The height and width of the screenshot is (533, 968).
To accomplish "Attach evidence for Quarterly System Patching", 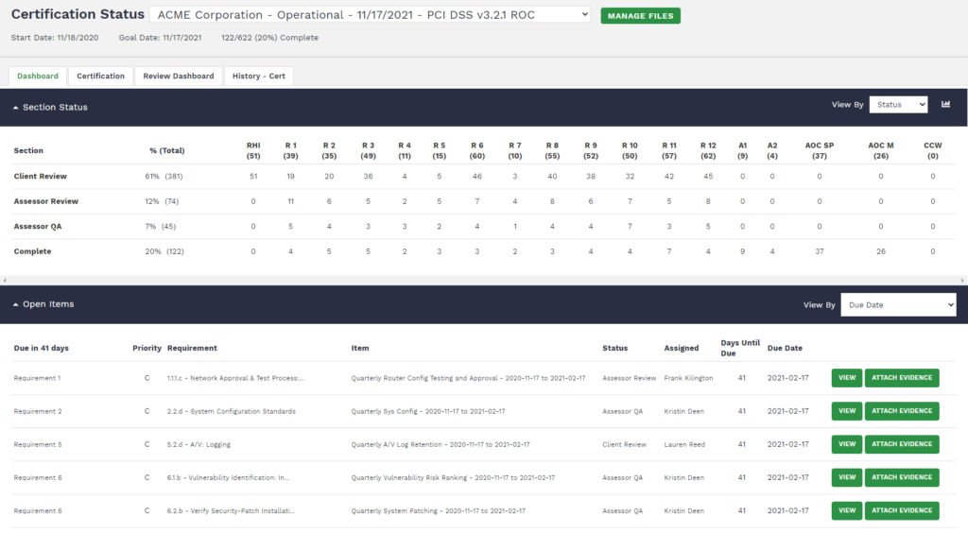I will (x=902, y=510).
